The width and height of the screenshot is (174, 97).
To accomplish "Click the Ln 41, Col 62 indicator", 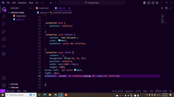I will [x=117, y=91].
